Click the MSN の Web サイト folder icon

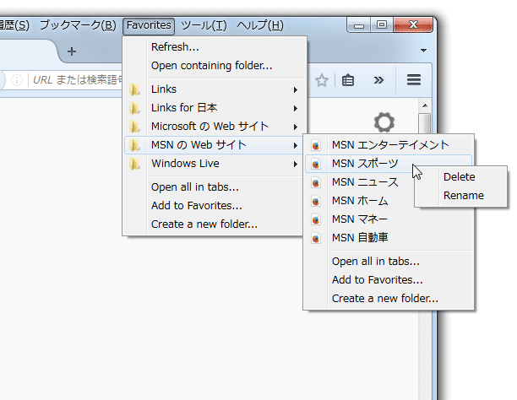point(134,145)
